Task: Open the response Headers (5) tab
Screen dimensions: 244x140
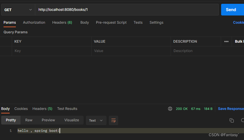Action: click(x=42, y=109)
